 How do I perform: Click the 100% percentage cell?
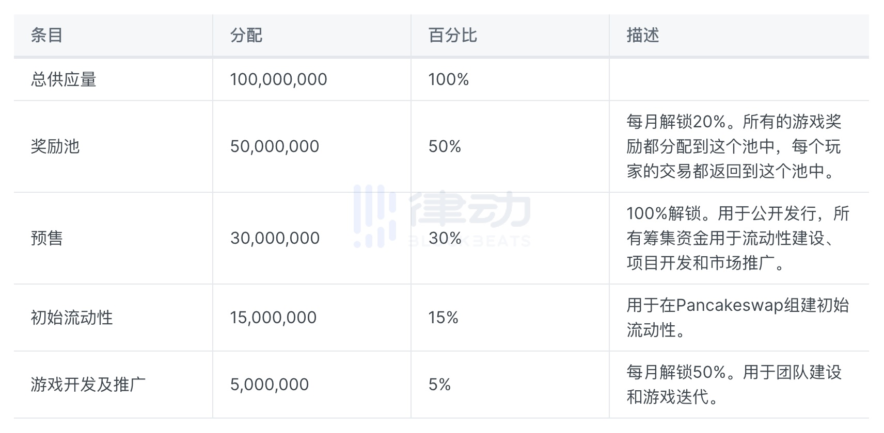point(448,79)
